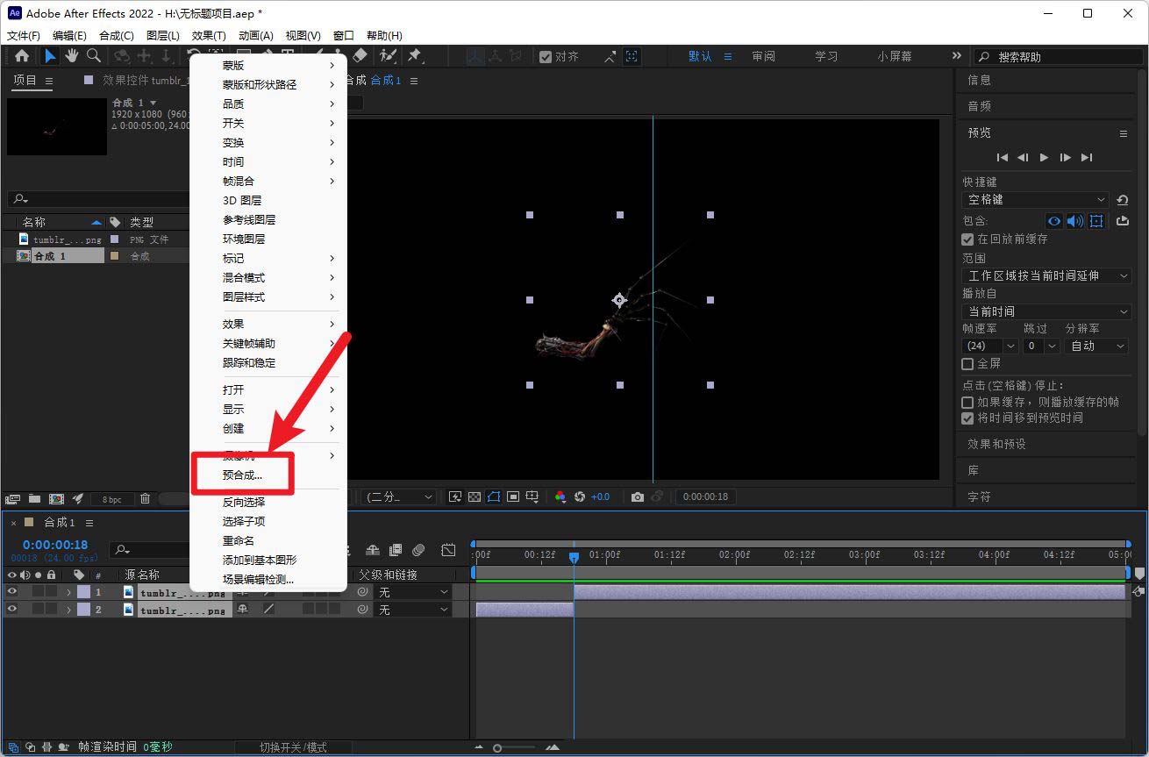Screen dimensions: 1149x757
Task: Toggle transparency grid in viewer
Action: [x=475, y=496]
